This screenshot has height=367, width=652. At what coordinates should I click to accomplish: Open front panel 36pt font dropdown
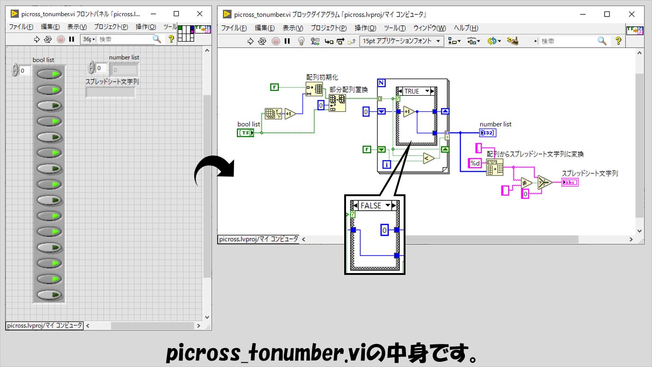click(x=88, y=39)
